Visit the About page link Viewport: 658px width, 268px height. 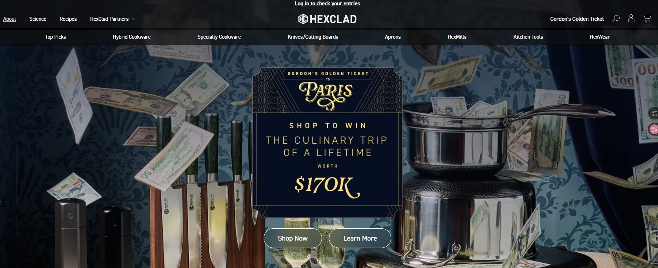pyautogui.click(x=9, y=19)
